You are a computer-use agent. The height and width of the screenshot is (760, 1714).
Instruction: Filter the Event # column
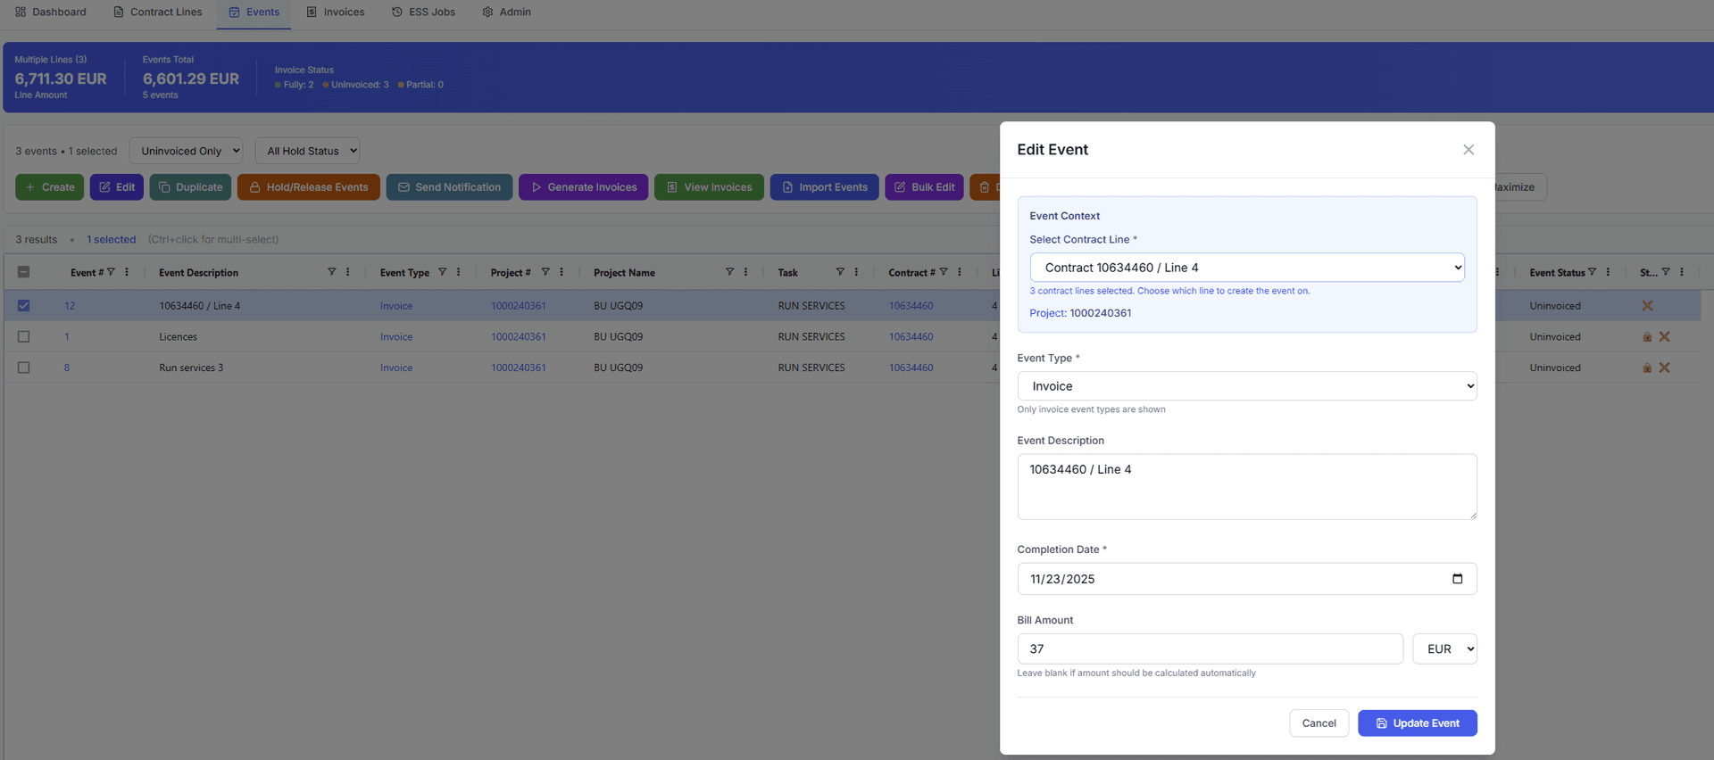point(111,272)
